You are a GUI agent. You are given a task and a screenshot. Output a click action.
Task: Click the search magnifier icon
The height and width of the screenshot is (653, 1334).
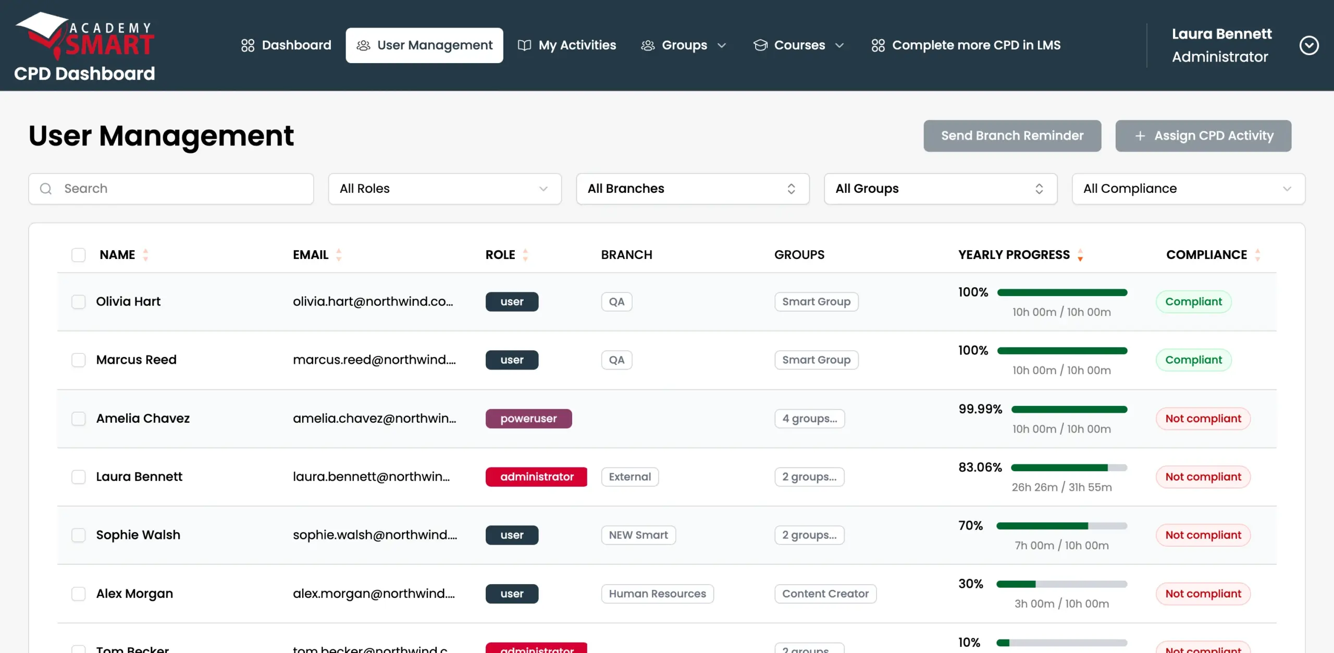46,189
